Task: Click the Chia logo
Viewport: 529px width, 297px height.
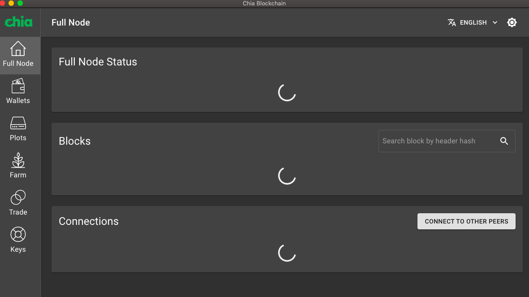Action: (x=18, y=22)
